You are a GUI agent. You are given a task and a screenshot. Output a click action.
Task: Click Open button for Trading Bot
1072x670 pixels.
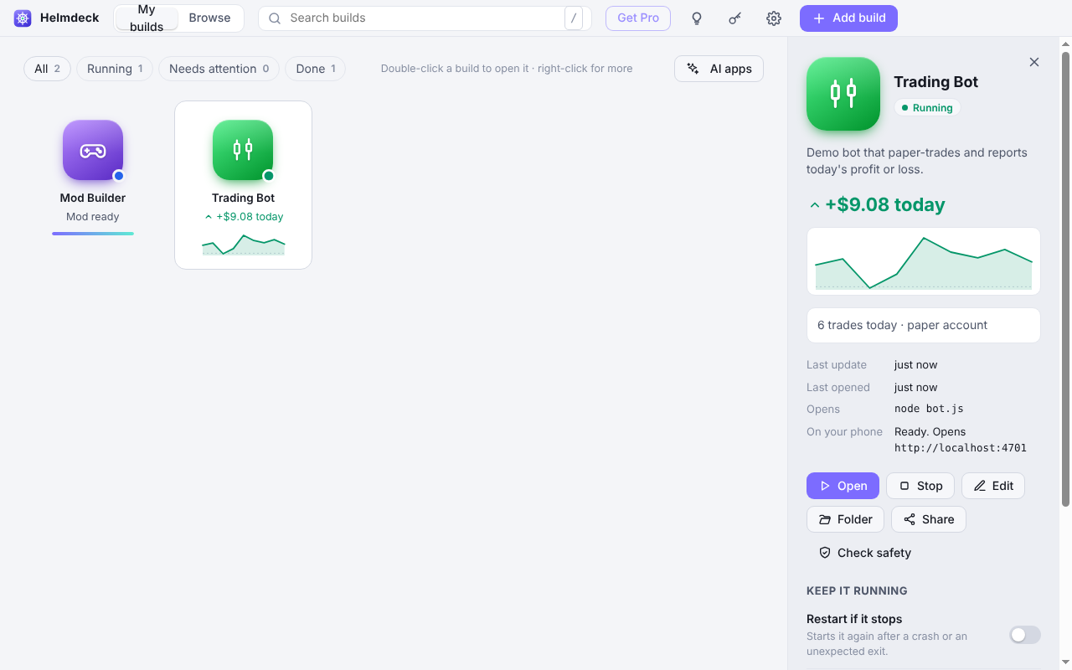coord(843,486)
